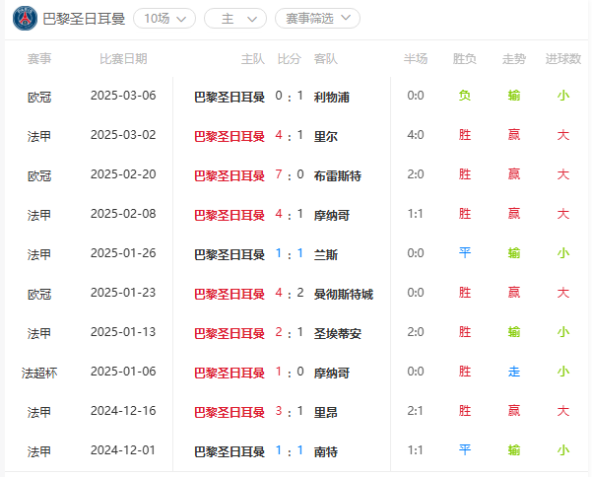The image size is (592, 477).
Task: Click the half-time score 2:1
Action: click(416, 411)
